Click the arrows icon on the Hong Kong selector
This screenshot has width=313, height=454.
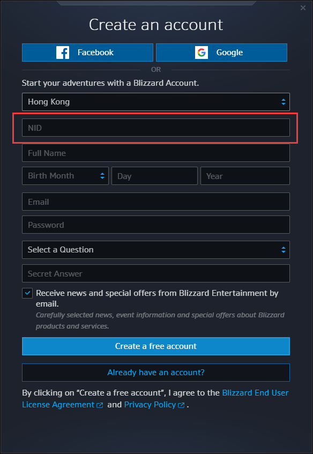point(284,102)
